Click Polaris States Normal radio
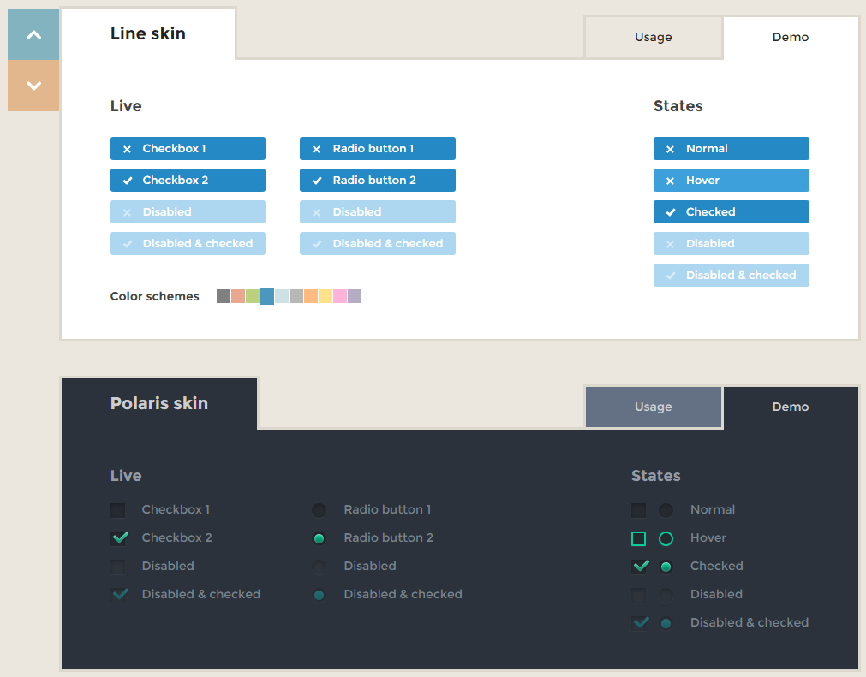The width and height of the screenshot is (866, 677). point(666,510)
